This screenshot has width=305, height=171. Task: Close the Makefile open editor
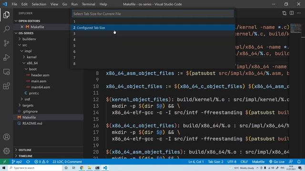click(x=22, y=27)
